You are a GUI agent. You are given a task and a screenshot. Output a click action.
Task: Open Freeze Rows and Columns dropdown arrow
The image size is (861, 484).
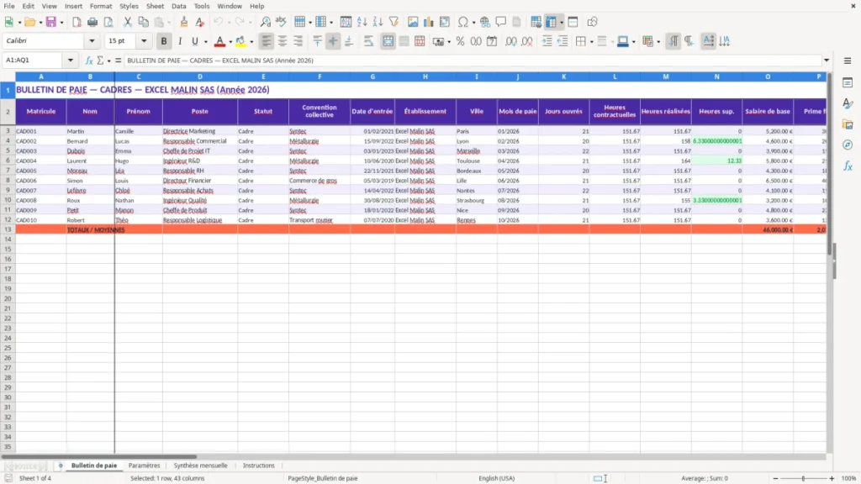click(x=561, y=23)
